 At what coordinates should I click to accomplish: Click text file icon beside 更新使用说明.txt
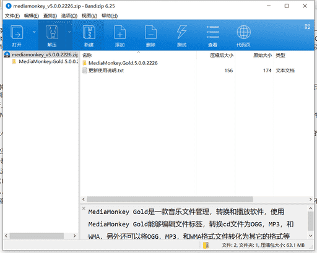click(85, 71)
